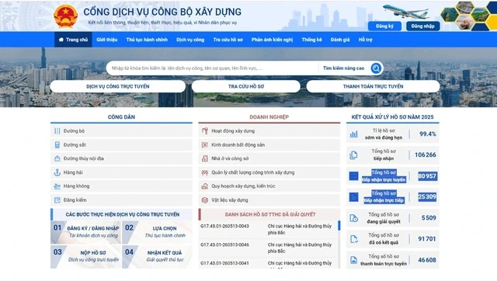Select the Hàng hải category link
This screenshot has width=497, height=281.
pyautogui.click(x=121, y=172)
